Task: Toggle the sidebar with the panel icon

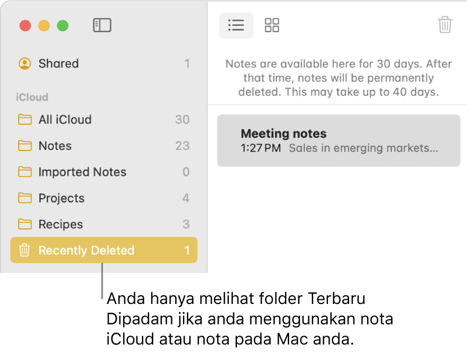Action: [x=102, y=25]
